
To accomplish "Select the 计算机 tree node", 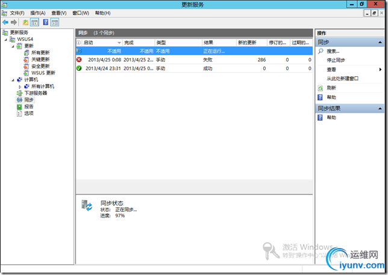I will [31, 80].
